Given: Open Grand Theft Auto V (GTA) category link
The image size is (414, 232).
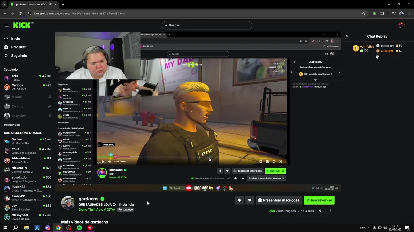Looking at the screenshot, I should coord(96,209).
